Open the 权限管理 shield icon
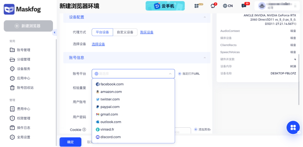 point(12,118)
